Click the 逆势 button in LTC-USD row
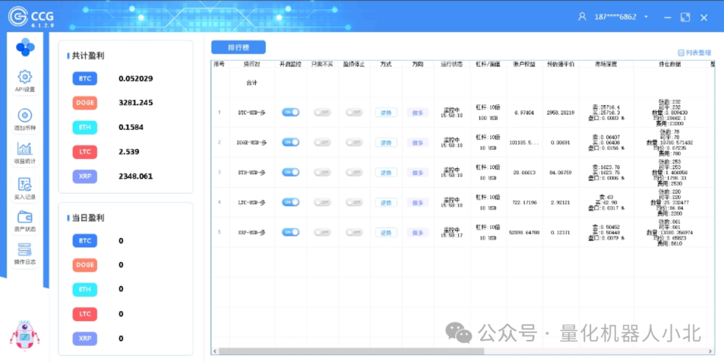 pos(385,202)
